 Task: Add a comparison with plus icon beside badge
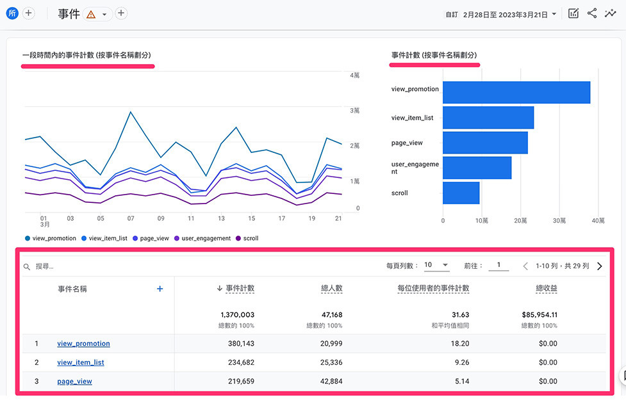pyautogui.click(x=28, y=13)
